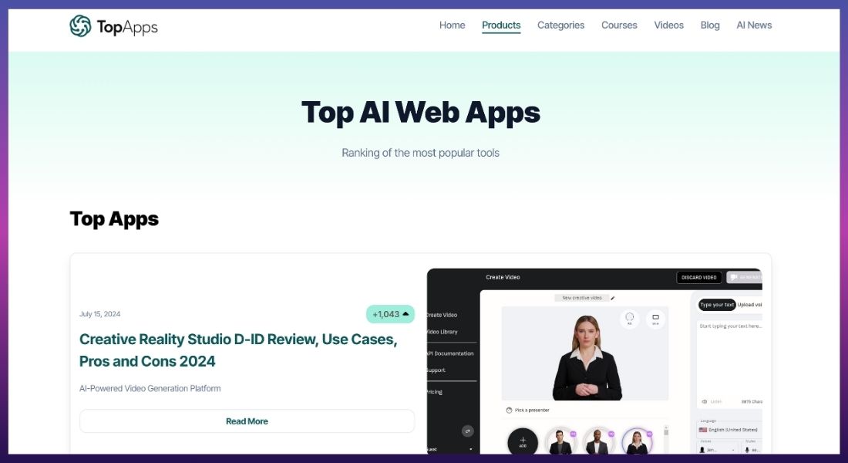Go to the Home nav item

click(x=452, y=25)
